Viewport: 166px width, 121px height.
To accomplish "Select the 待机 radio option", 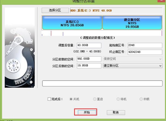I will (118, 99).
